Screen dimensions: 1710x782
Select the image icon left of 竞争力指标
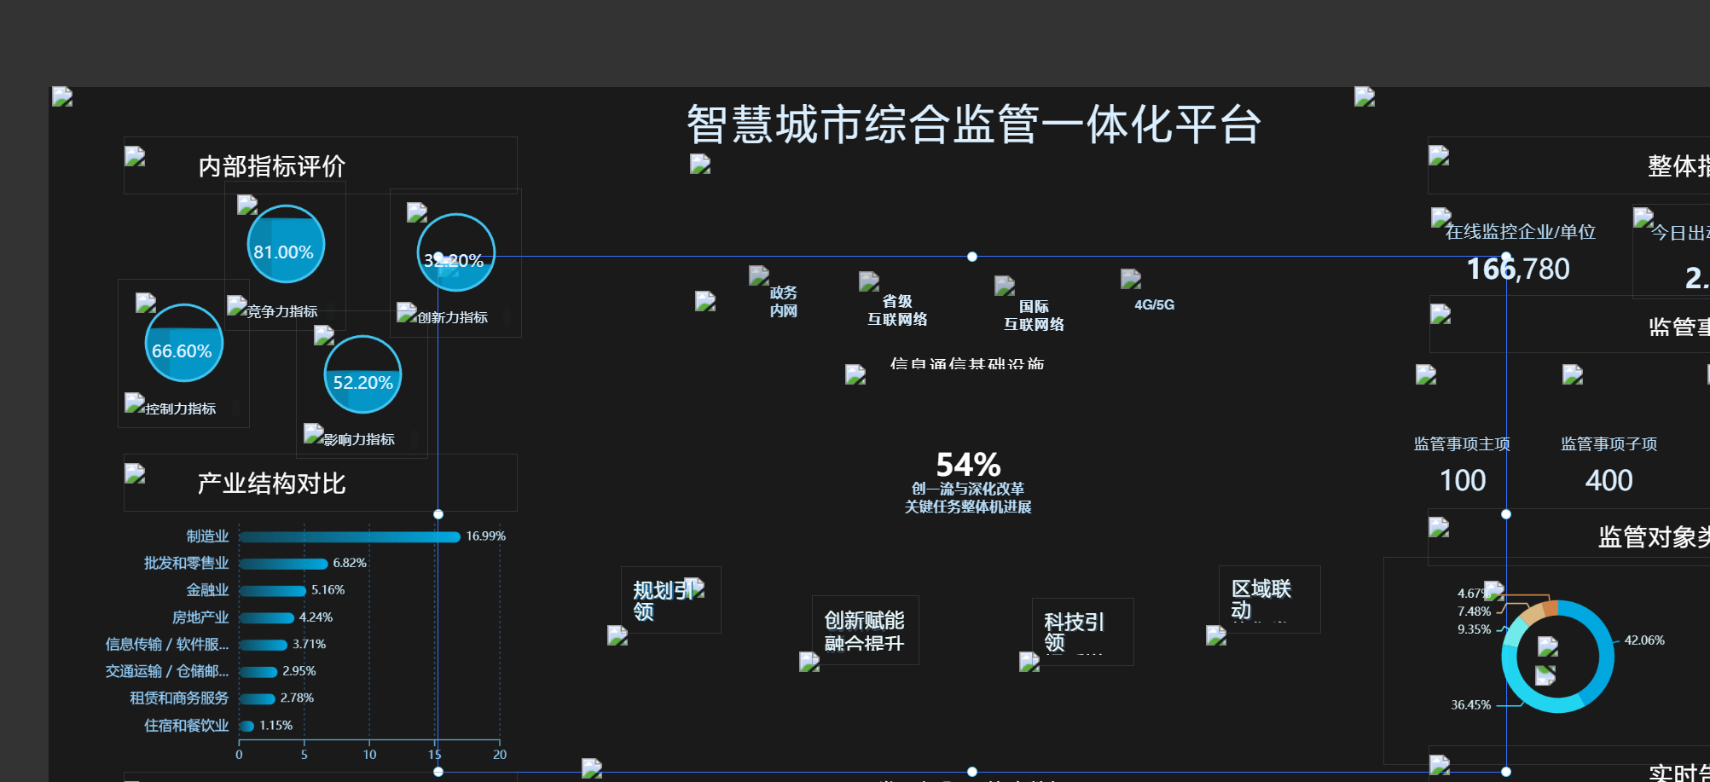pyautogui.click(x=236, y=305)
